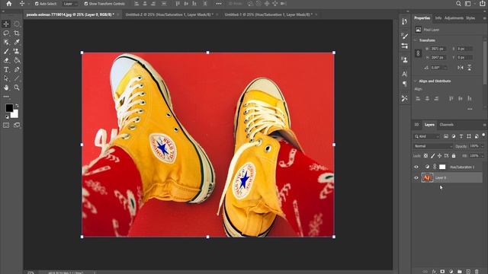
Task: Toggle Show Transform Controls checkbox
Action: pos(86,4)
